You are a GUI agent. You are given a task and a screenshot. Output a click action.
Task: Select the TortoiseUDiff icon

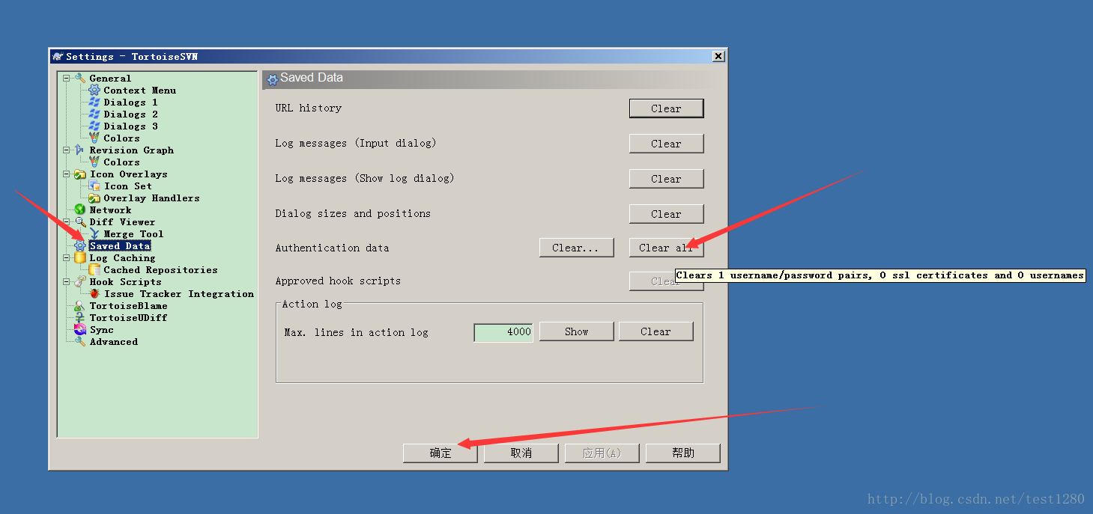coord(80,317)
